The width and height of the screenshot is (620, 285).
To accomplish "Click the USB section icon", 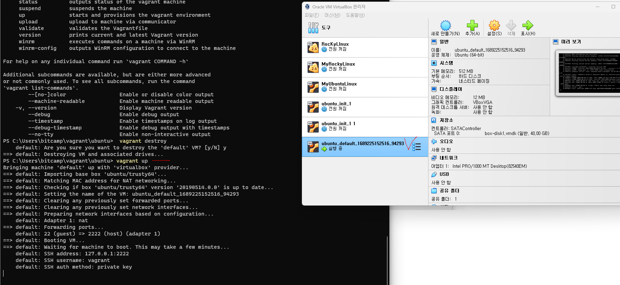I will [x=434, y=174].
